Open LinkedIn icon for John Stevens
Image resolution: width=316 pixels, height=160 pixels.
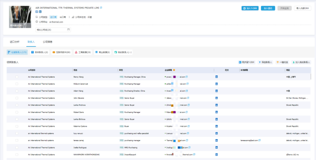(x=216, y=98)
